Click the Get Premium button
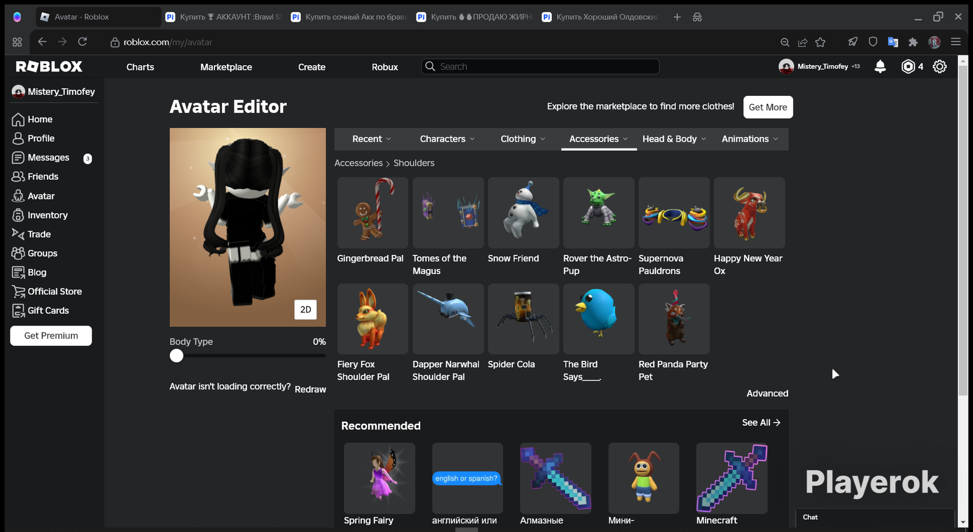973x532 pixels. (x=51, y=336)
